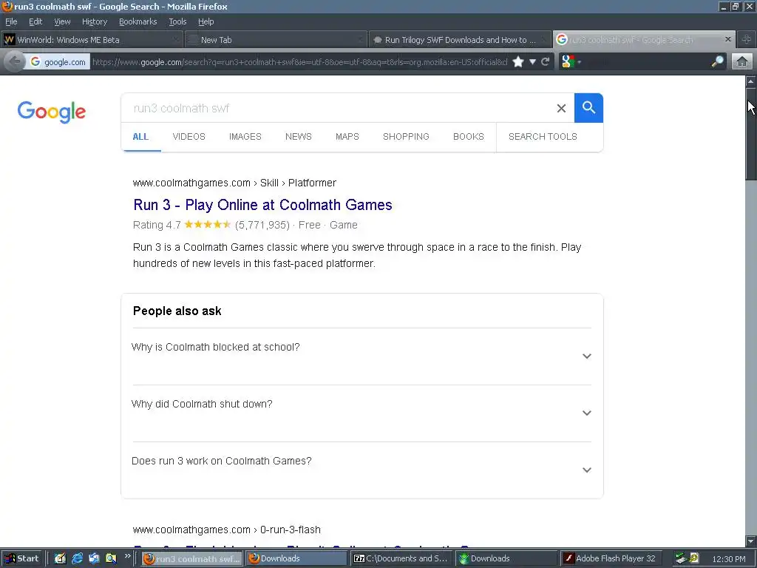Expand Why did Coolmath shut down?

(x=362, y=413)
